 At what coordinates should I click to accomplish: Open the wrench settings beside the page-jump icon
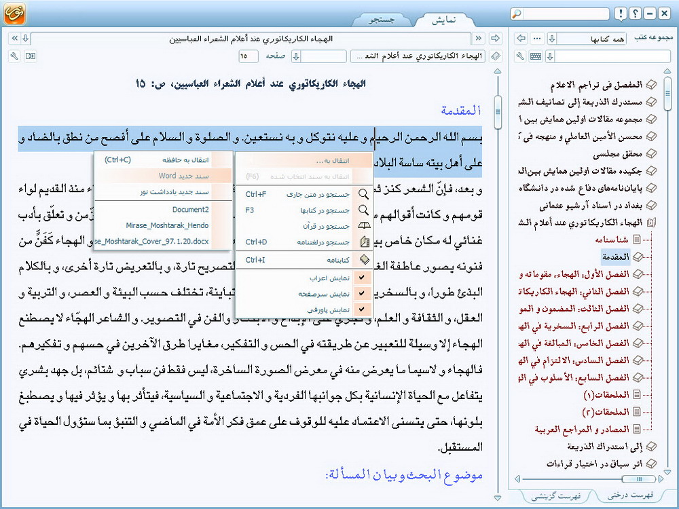14,56
